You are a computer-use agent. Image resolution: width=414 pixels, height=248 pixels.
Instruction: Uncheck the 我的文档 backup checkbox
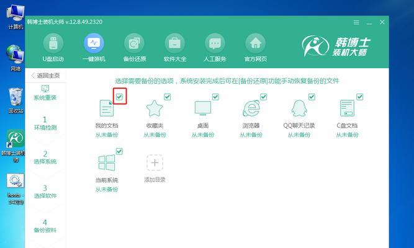click(x=119, y=97)
